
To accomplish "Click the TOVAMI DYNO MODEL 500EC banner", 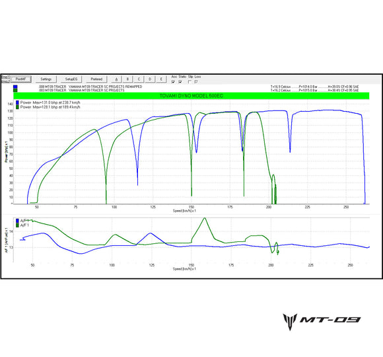I will point(191,96).
